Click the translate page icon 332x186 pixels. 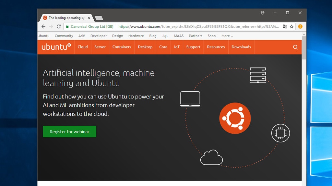(285, 26)
